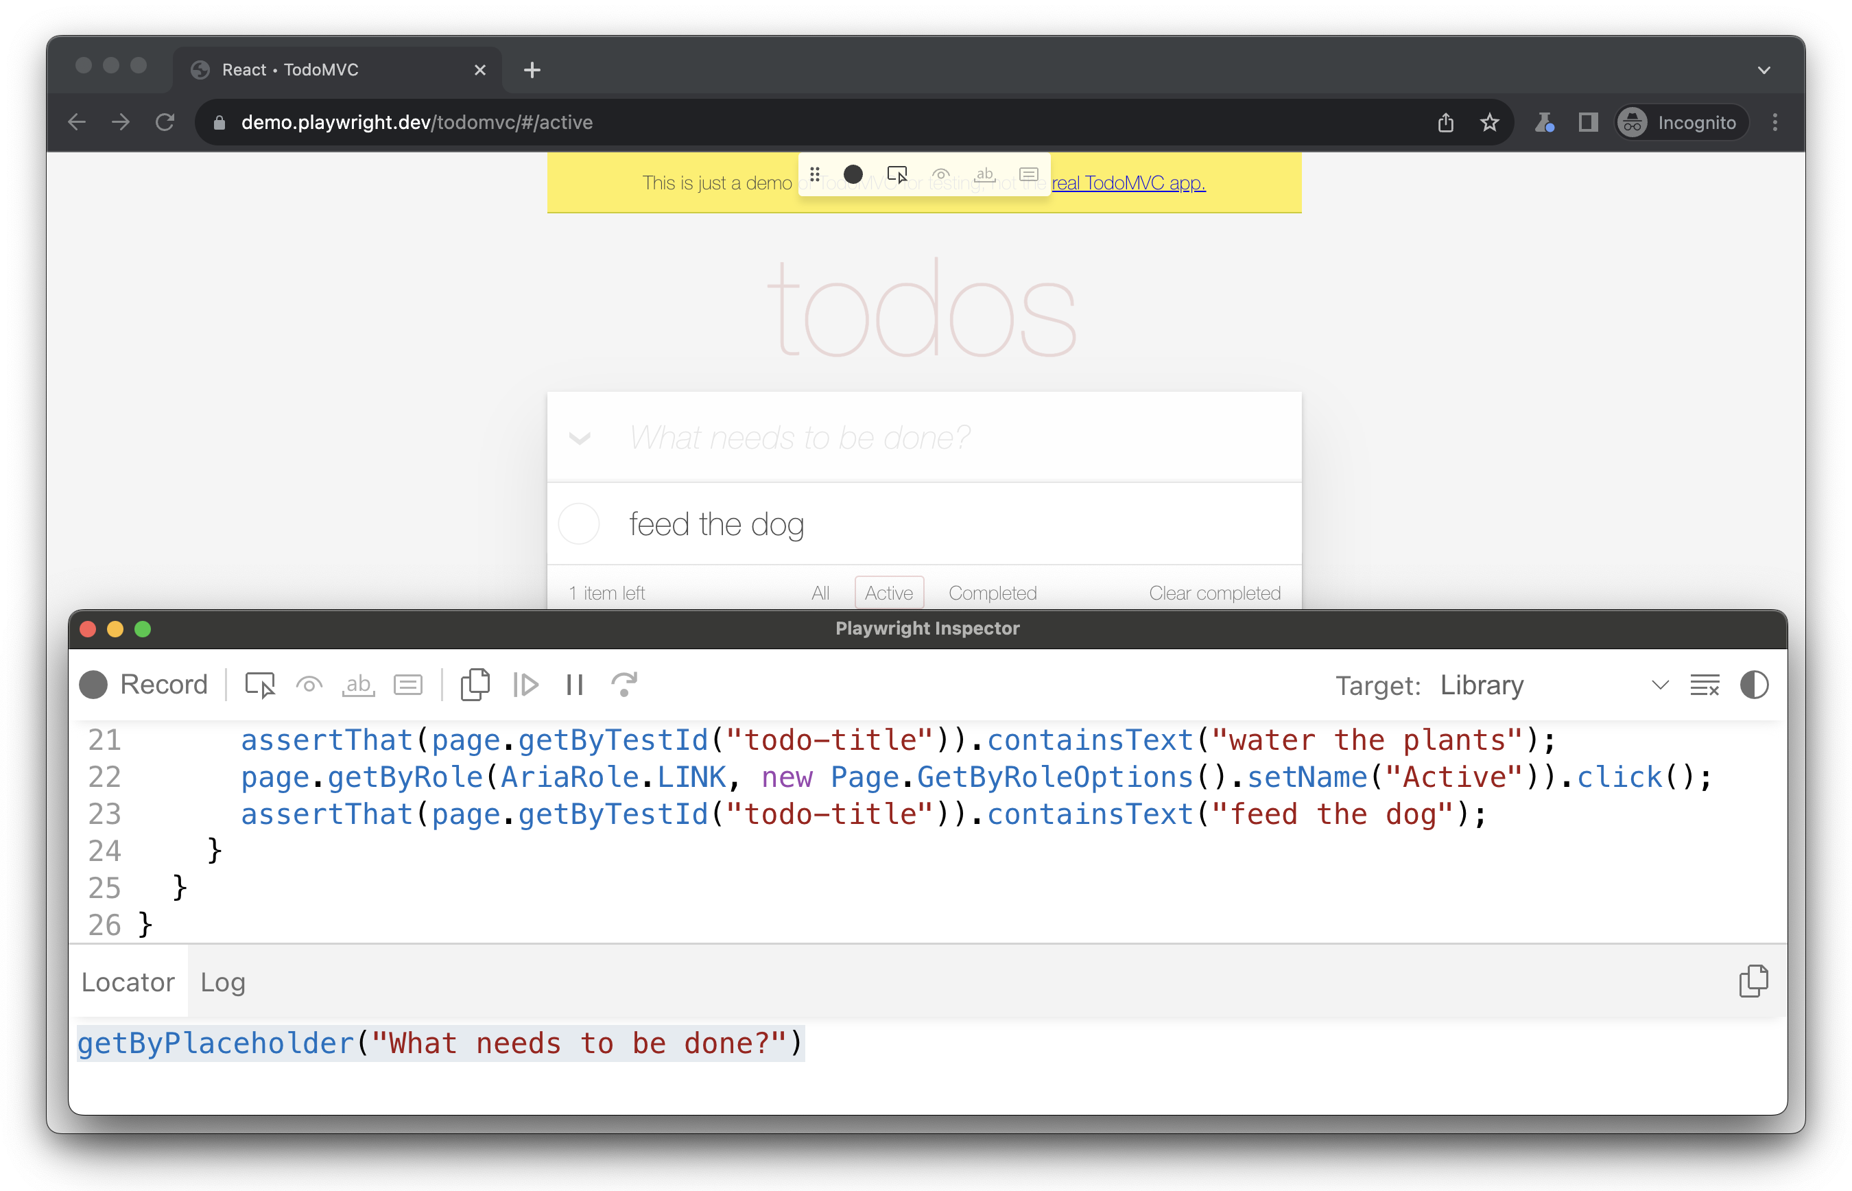Click line number 24 in the code gutter
Screen dimensions: 1852x1191
tap(104, 851)
